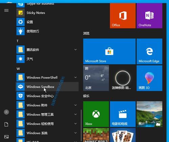Click the Windows 管理工具 folder icon
The height and width of the screenshot is (142, 169).
point(21,114)
